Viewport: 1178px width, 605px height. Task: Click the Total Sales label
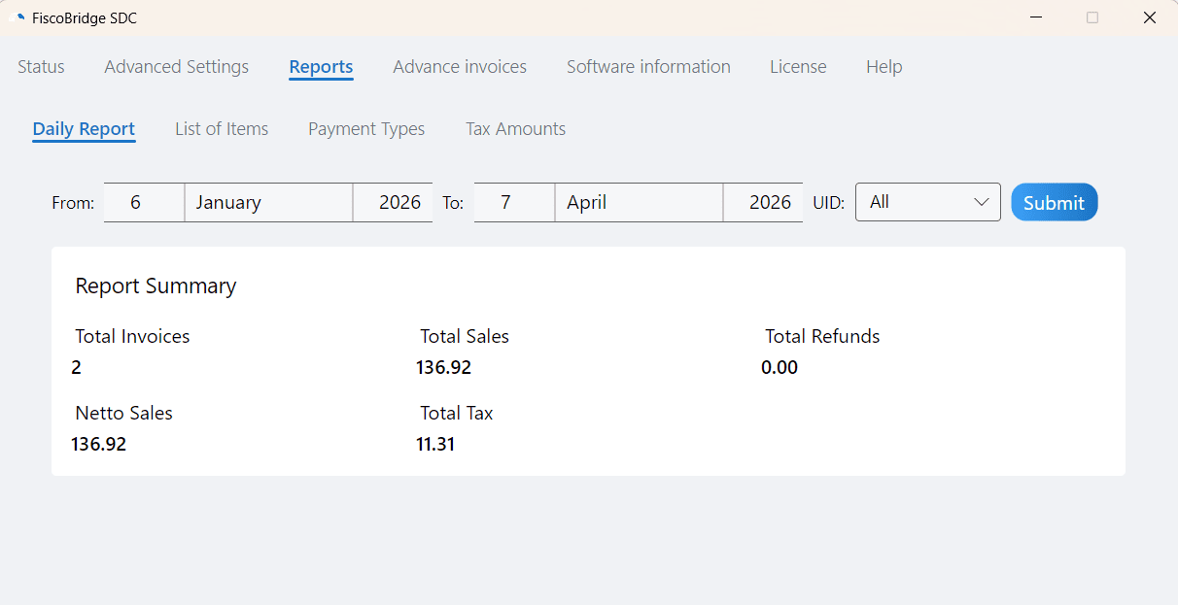(465, 336)
